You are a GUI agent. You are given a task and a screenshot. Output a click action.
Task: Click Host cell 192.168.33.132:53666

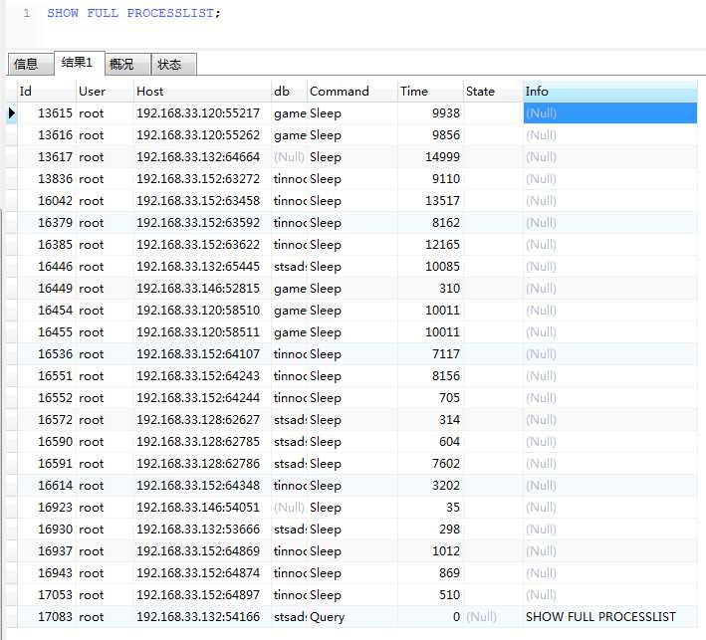[x=202, y=530]
